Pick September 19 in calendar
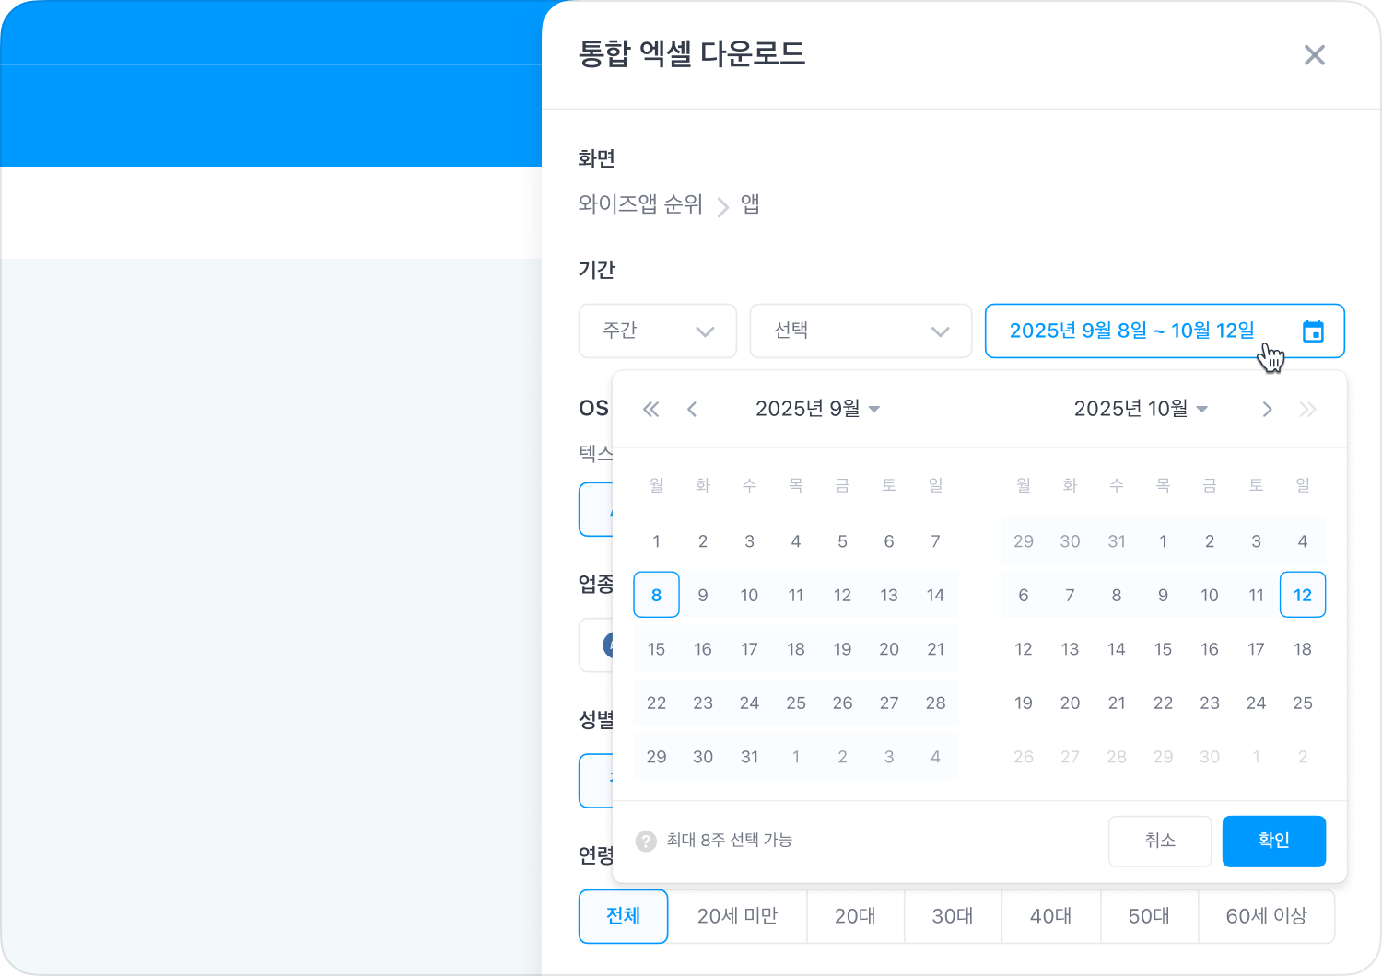The image size is (1382, 976). (842, 649)
